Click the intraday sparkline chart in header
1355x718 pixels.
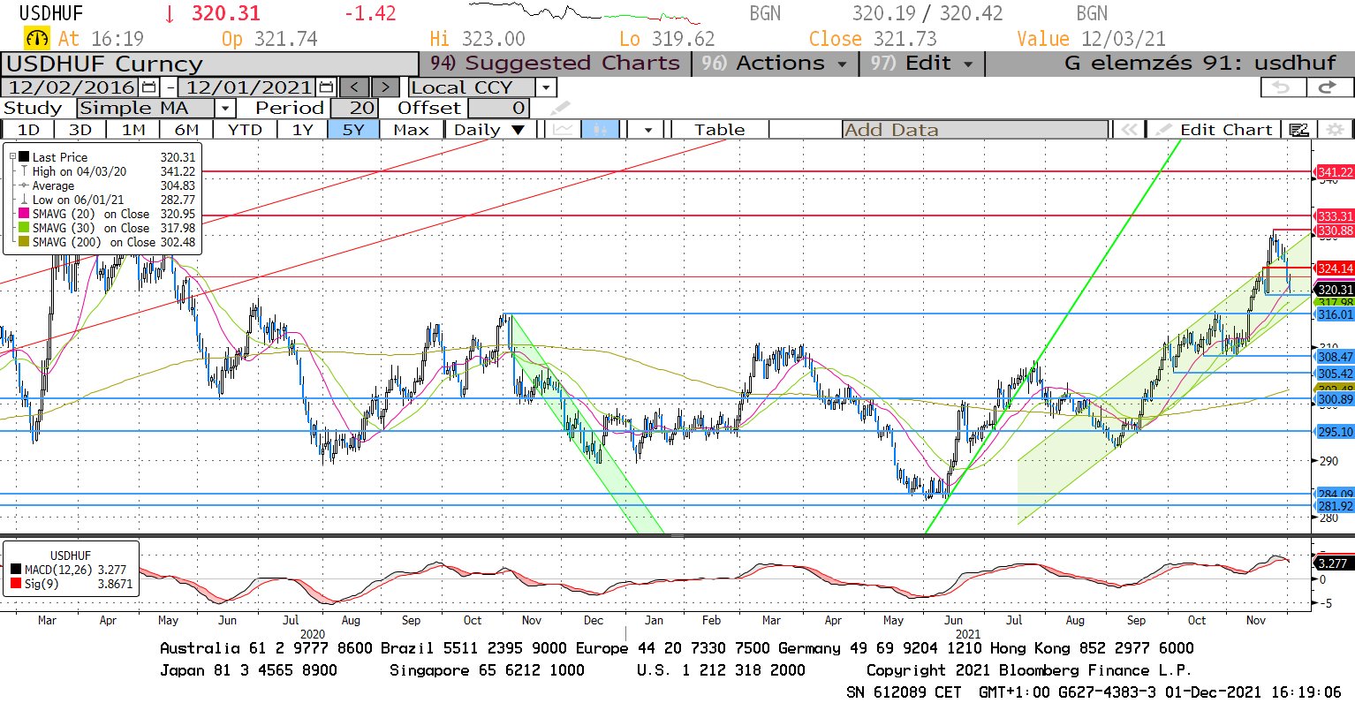point(585,13)
